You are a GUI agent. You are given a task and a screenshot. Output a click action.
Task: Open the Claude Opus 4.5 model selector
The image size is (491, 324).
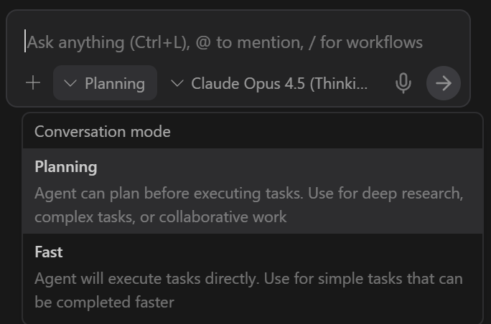(271, 83)
